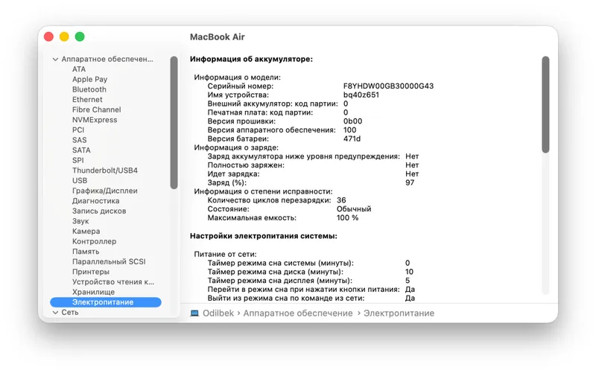The width and height of the screenshot is (596, 373).
Task: Open Apple Pay hardware info
Action: pyautogui.click(x=89, y=80)
